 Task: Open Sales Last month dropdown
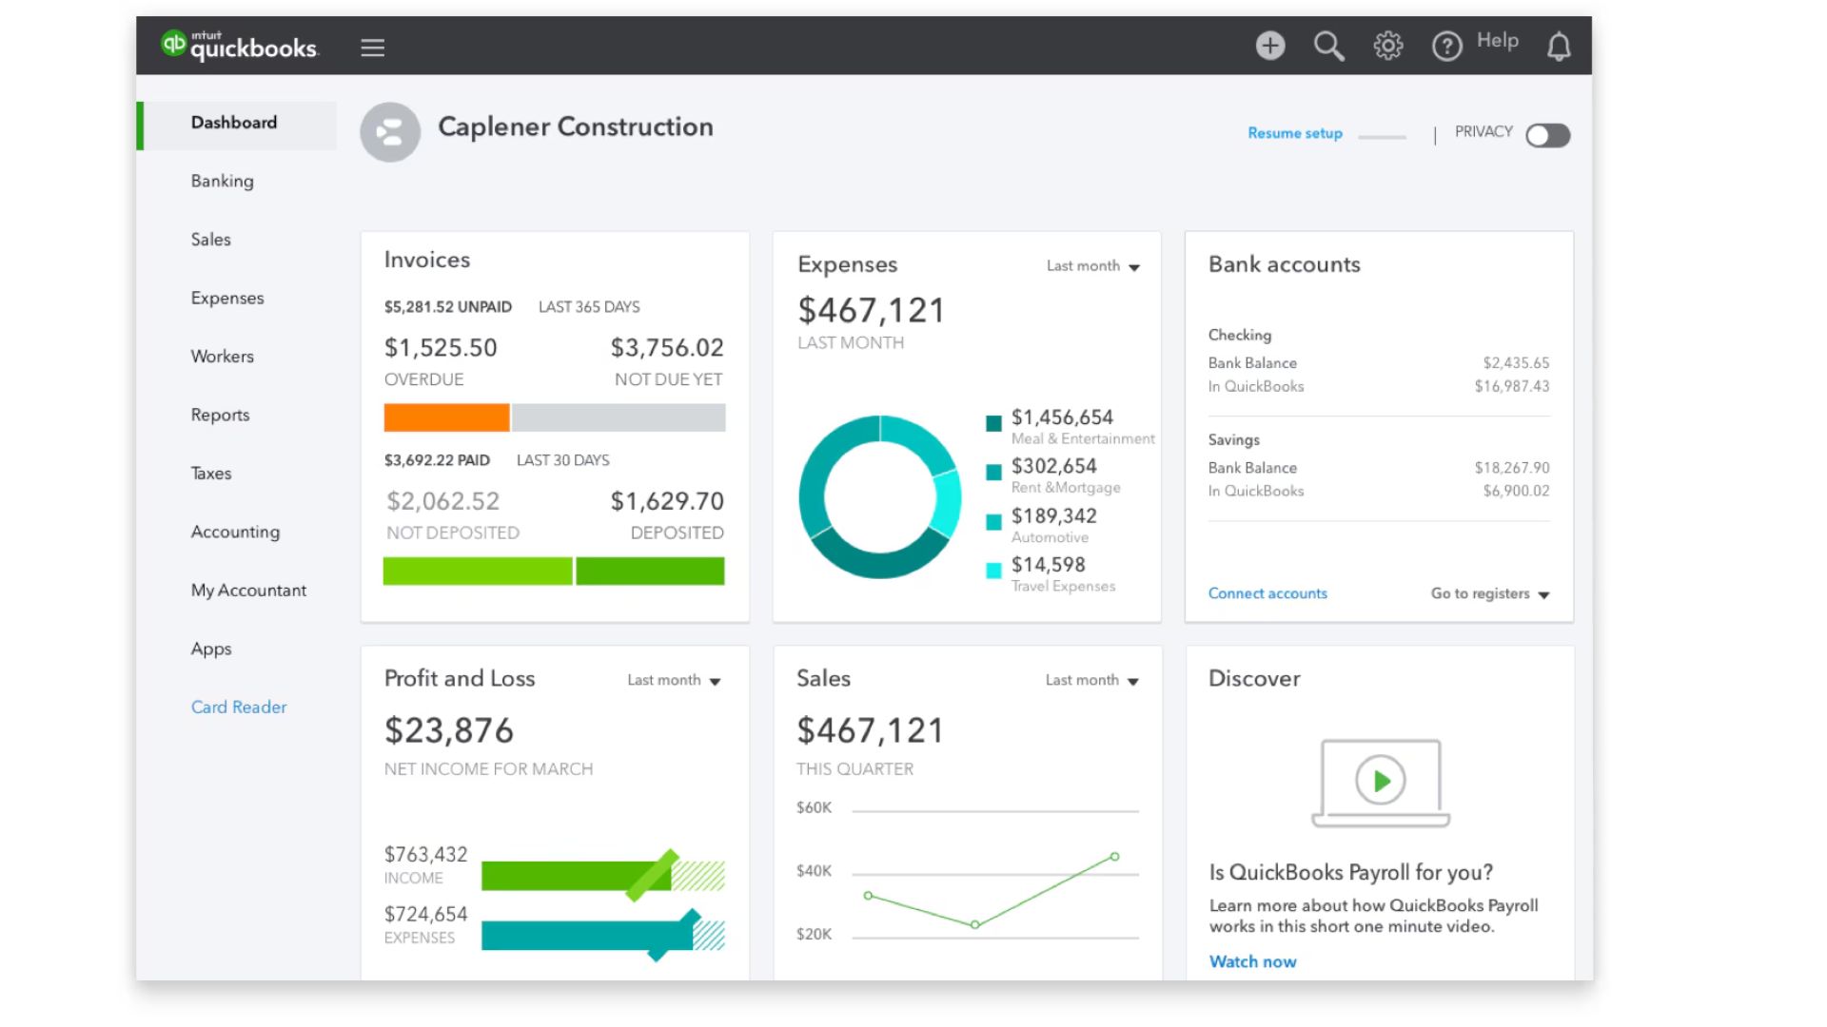[1092, 680]
